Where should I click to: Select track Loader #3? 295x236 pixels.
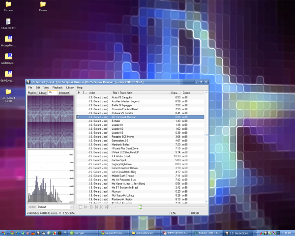click(140, 133)
